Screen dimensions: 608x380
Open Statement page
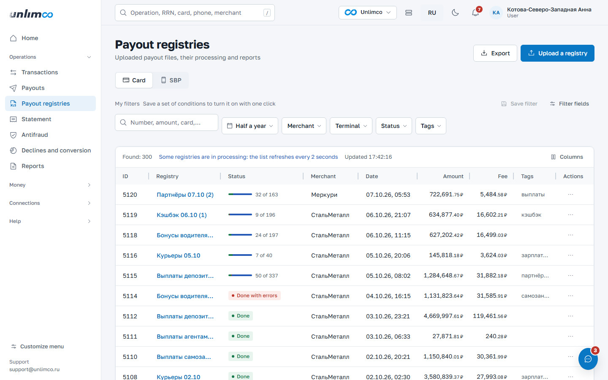50,119
